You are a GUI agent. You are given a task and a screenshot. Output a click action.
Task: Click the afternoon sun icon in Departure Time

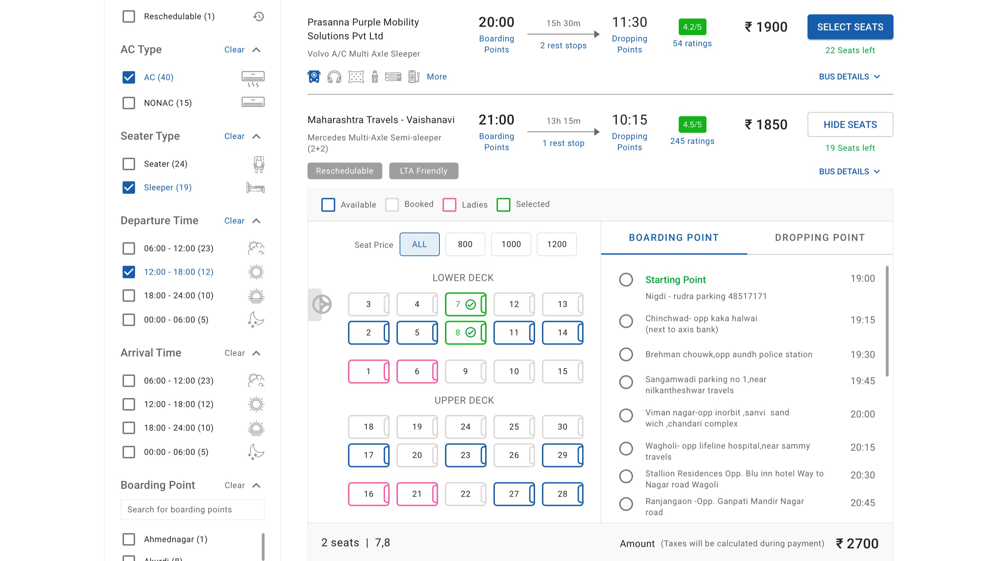point(256,272)
